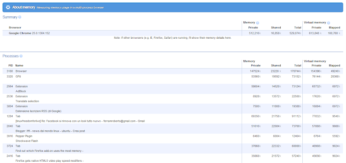Click the Processes section heading
Image resolution: width=346 pixels, height=163 pixels.
pyautogui.click(x=10, y=56)
